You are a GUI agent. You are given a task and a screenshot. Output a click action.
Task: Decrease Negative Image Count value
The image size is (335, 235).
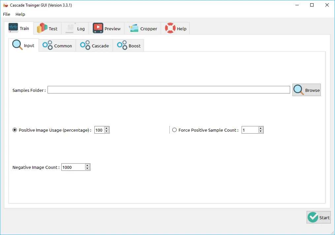click(x=87, y=169)
